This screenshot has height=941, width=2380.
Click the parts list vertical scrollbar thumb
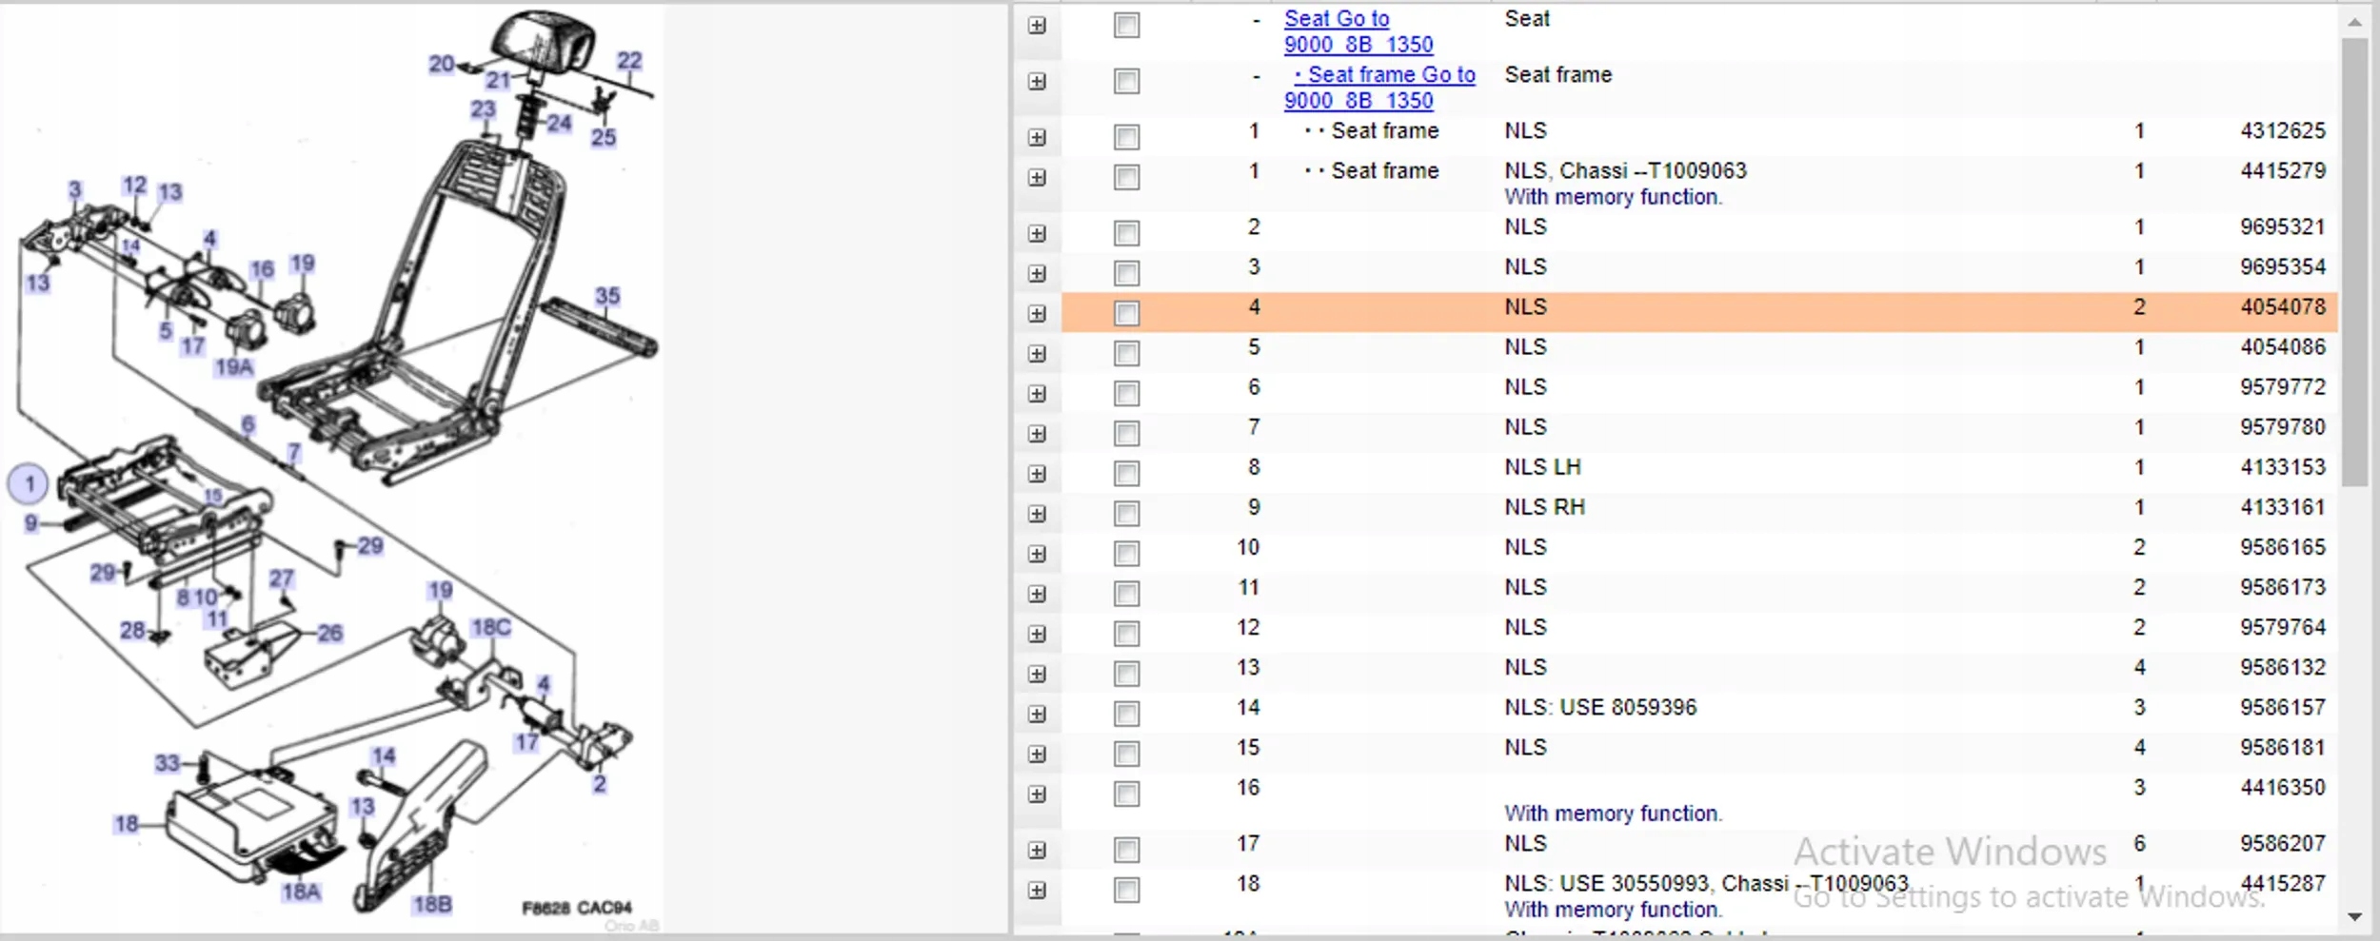pos(2355,262)
